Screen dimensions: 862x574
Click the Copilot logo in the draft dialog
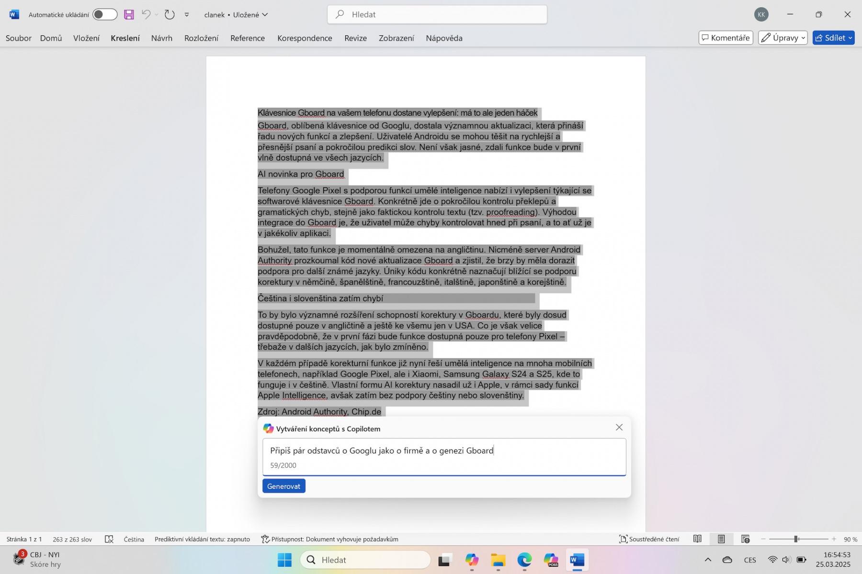tap(268, 429)
